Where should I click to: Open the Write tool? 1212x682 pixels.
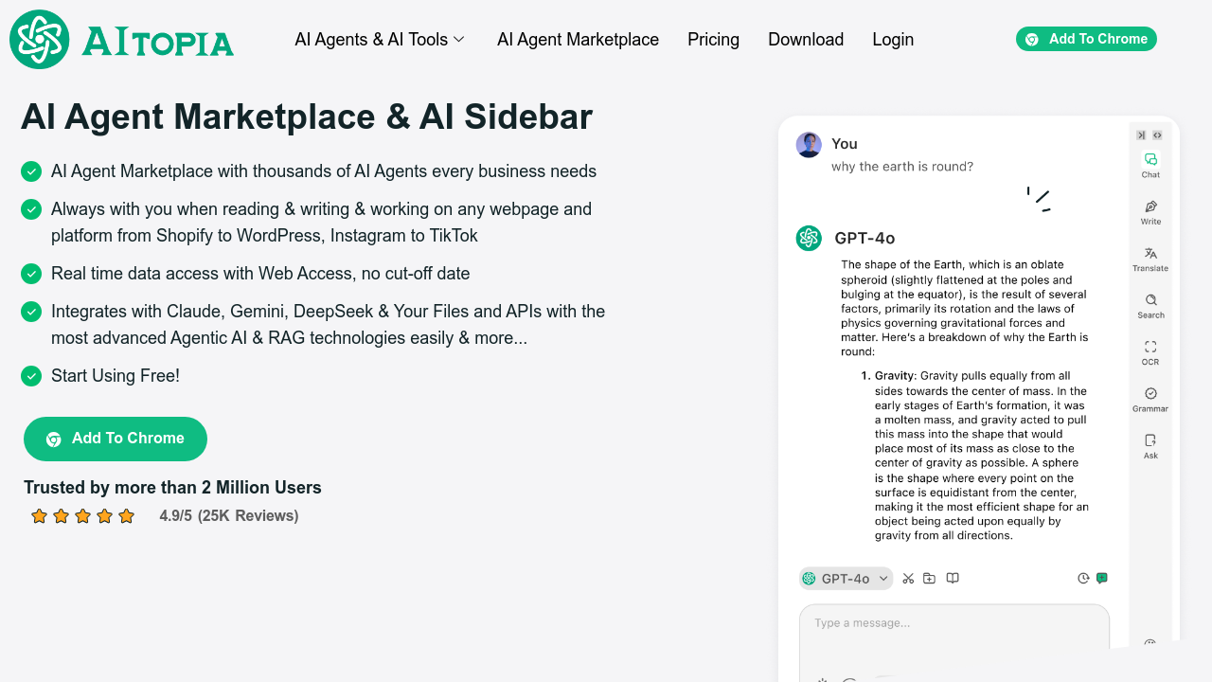coord(1150,211)
